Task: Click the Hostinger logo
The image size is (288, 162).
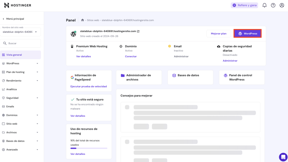Action: (x=17, y=5)
